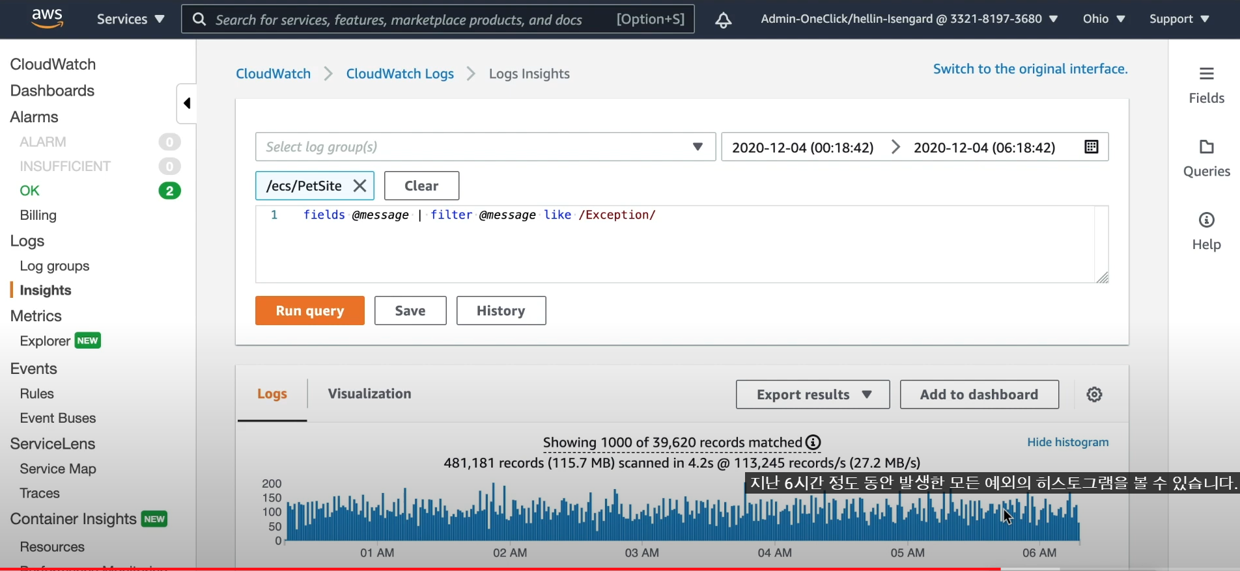Switch to the Visualization tab

369,394
